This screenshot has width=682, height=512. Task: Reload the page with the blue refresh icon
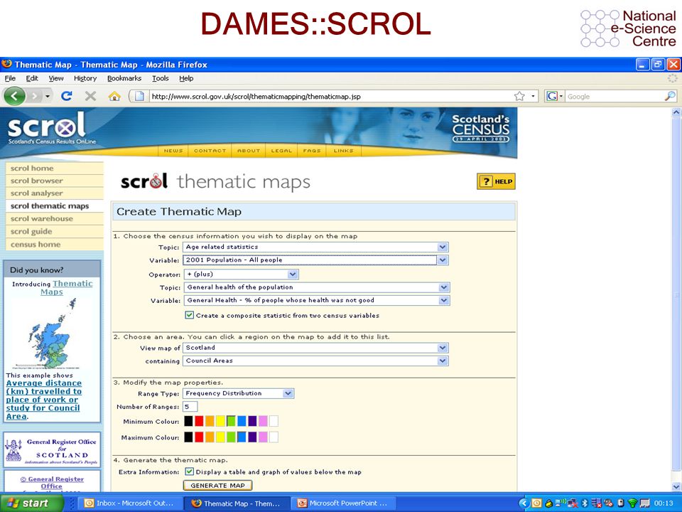coord(67,96)
